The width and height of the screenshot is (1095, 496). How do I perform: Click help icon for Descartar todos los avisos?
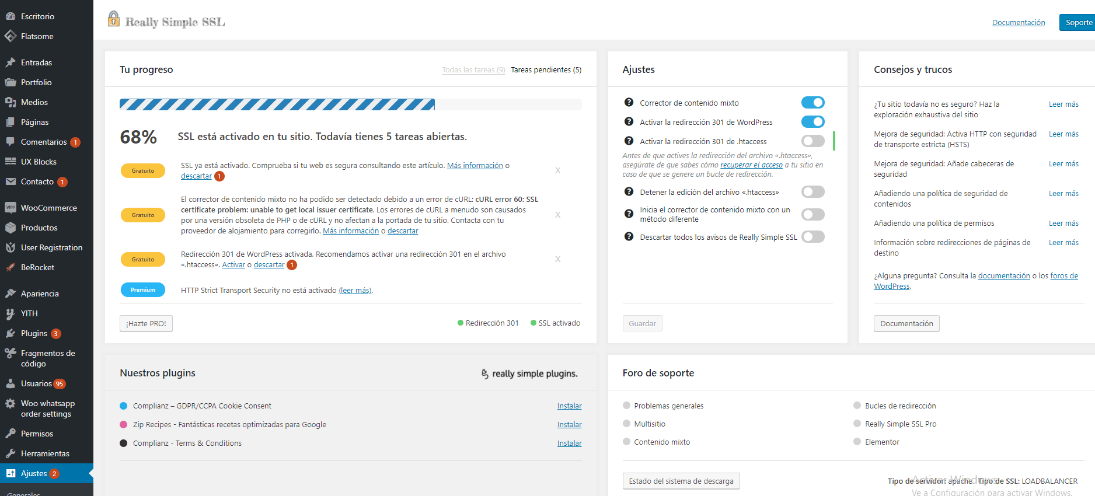click(629, 236)
